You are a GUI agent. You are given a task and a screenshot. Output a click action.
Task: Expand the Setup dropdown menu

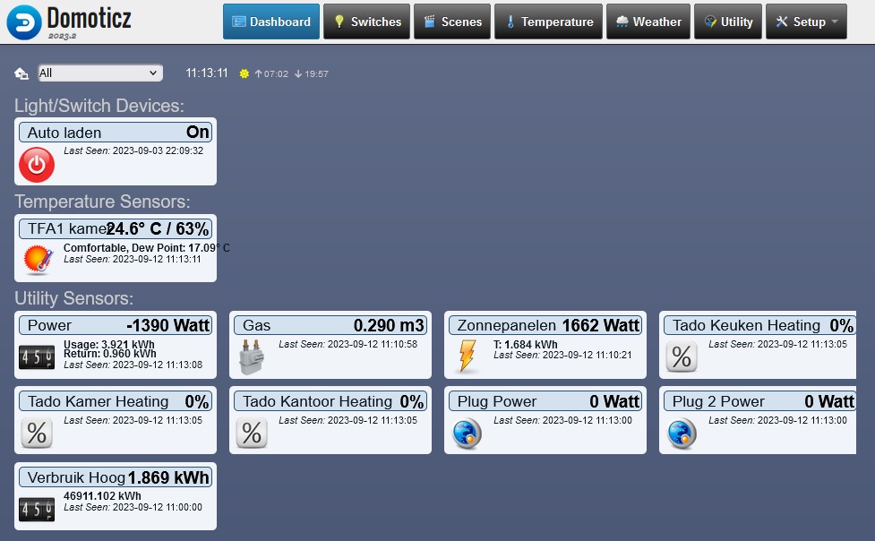806,21
